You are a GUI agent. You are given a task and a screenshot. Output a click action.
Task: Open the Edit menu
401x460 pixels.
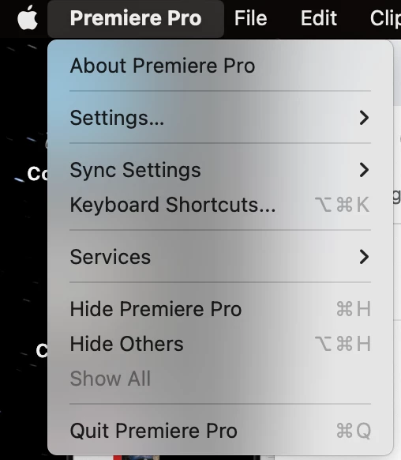[319, 18]
